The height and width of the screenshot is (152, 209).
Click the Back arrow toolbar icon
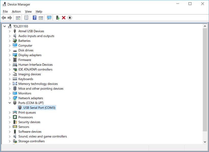pos(4,18)
